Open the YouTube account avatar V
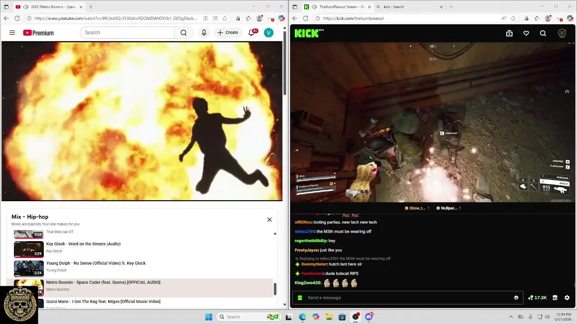577x324 pixels. [x=269, y=32]
